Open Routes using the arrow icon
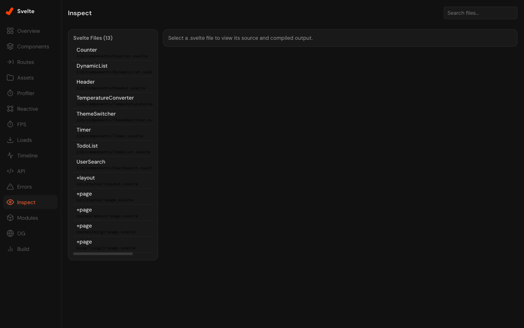This screenshot has height=328, width=524. [10, 62]
